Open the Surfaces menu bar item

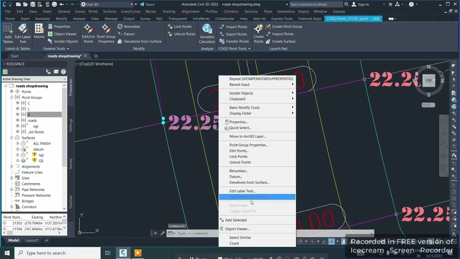coord(109,12)
